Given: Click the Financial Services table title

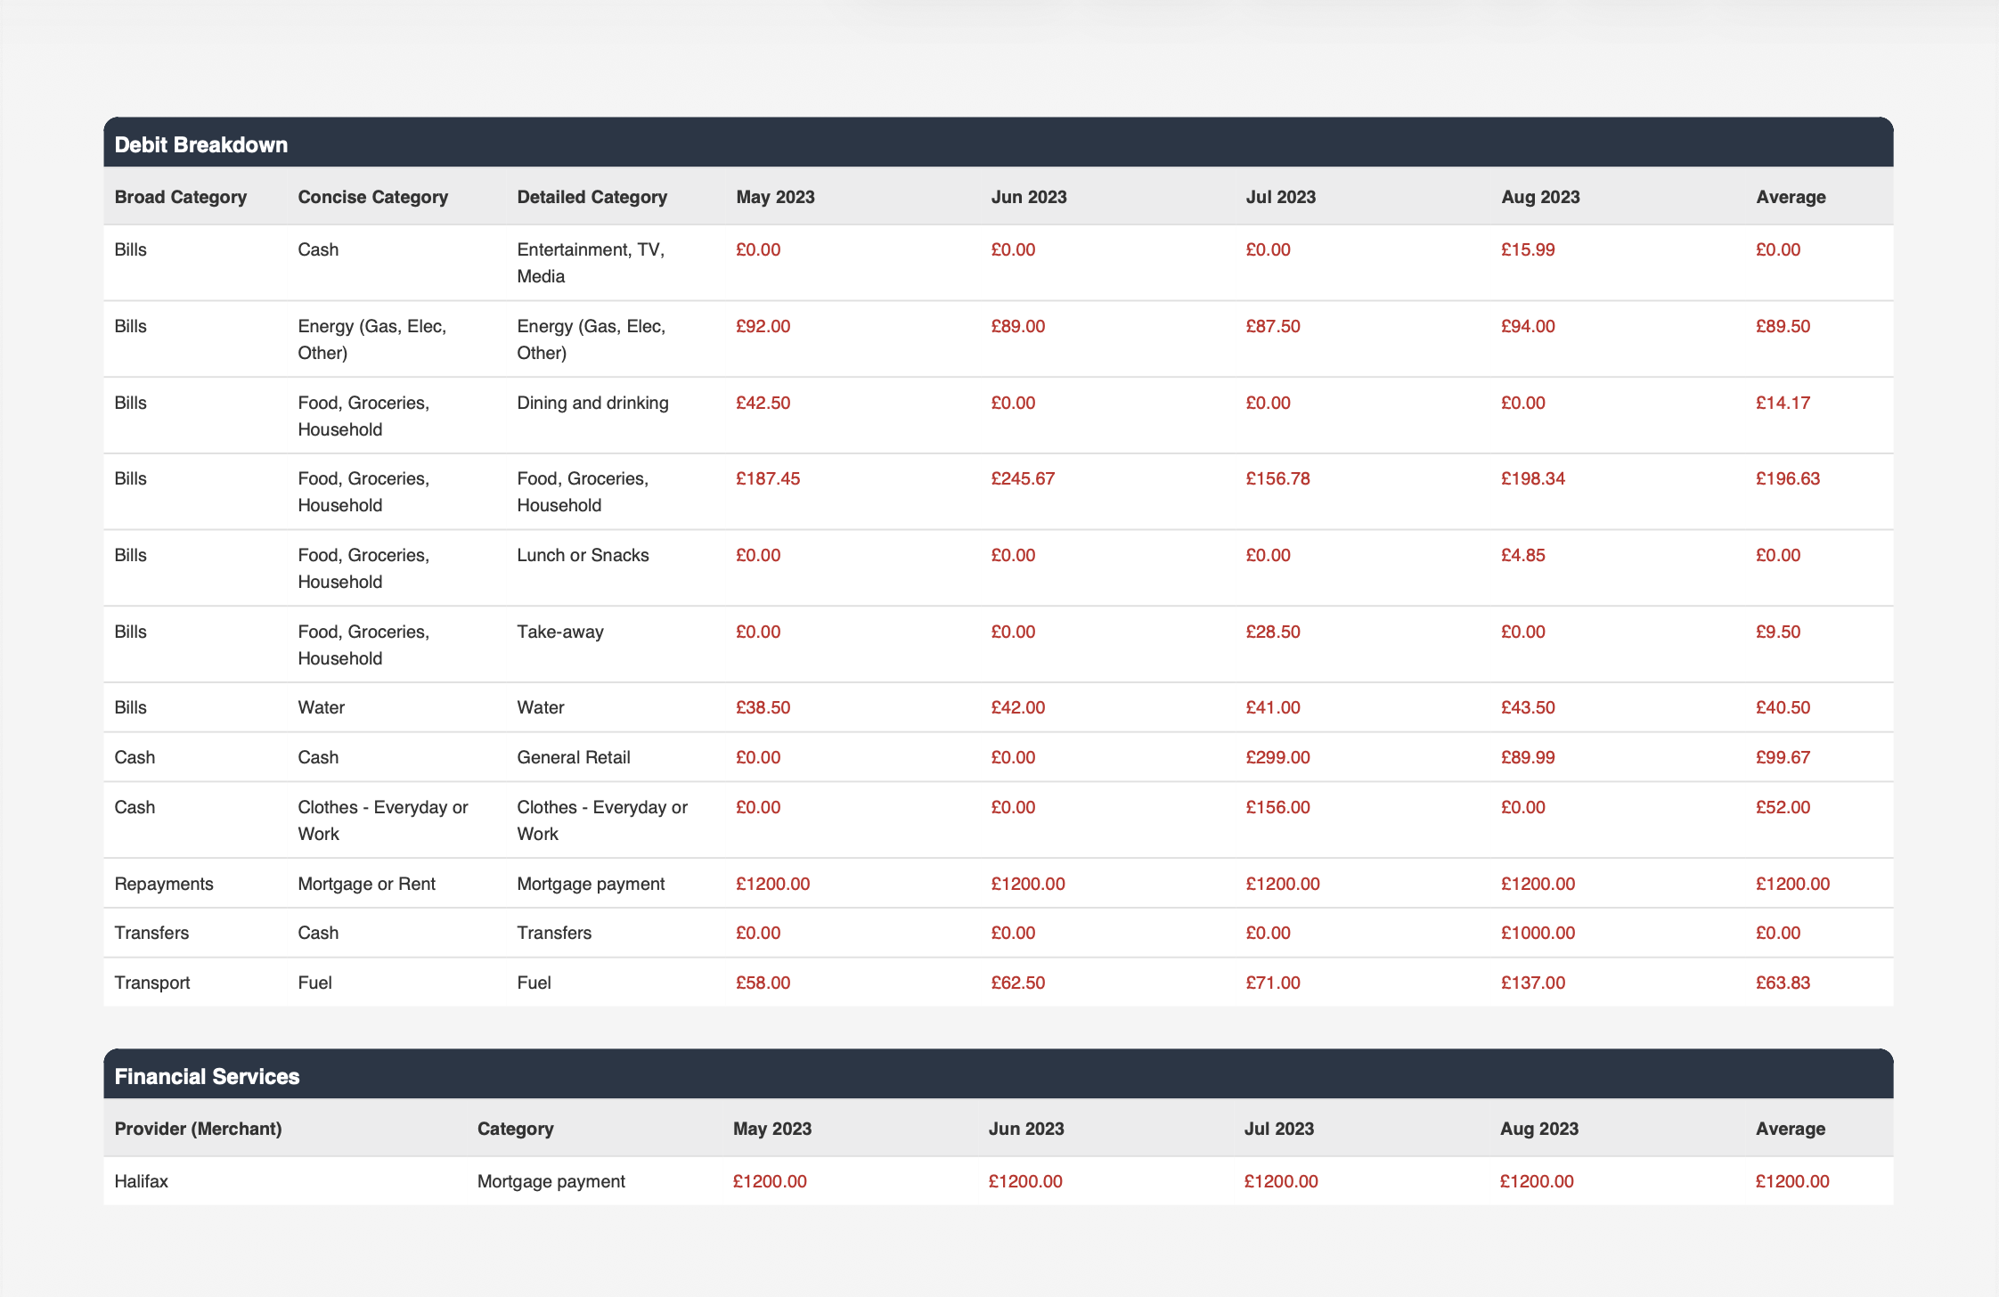Looking at the screenshot, I should [207, 1076].
